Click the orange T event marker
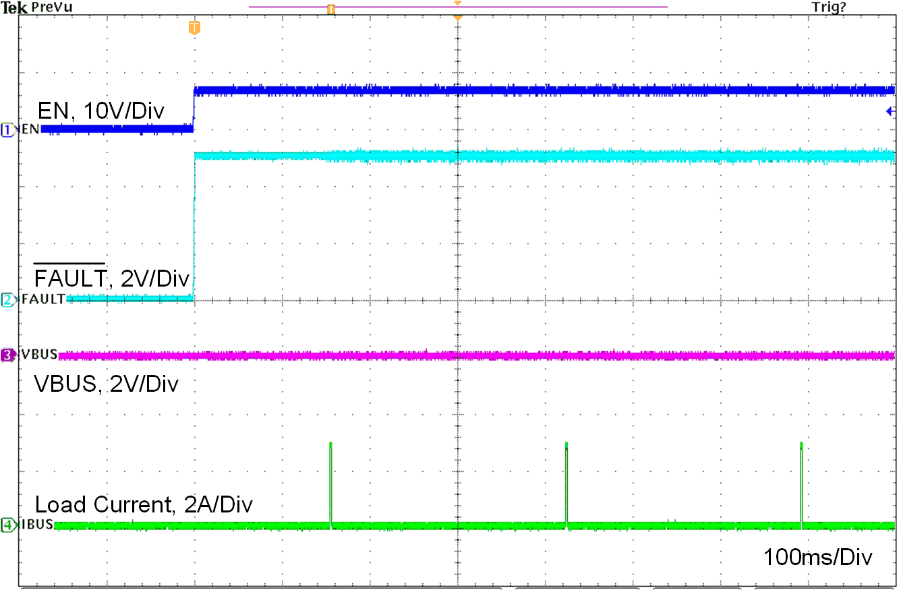The height and width of the screenshot is (590, 899). [x=194, y=28]
